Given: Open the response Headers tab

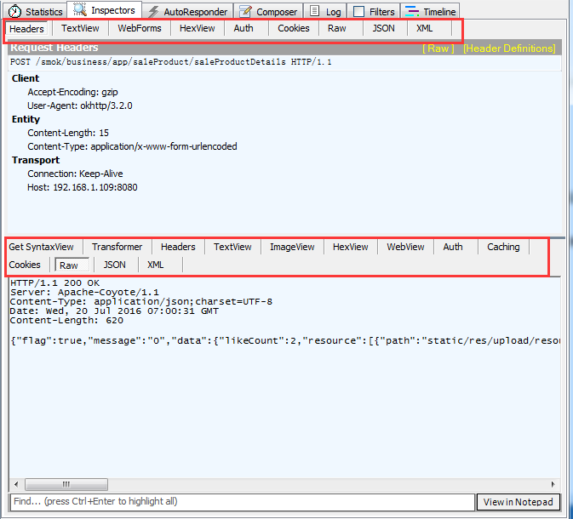Looking at the screenshot, I should click(x=178, y=247).
